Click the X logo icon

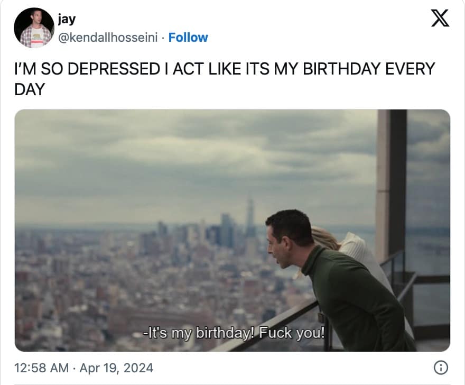440,19
